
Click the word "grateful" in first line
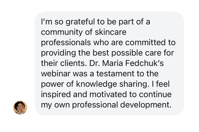(x=80, y=22)
